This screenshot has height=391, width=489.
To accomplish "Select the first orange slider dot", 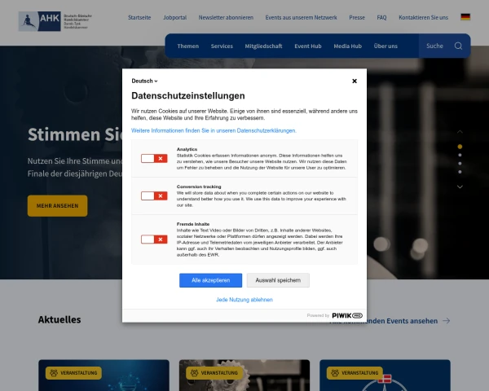I will (x=460, y=147).
